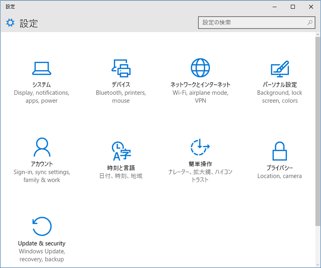Screen dimensions: 321x268
Task: Select the システム label
Action: point(42,85)
